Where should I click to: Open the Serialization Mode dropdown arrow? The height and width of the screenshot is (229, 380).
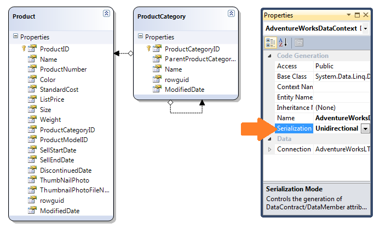click(365, 128)
